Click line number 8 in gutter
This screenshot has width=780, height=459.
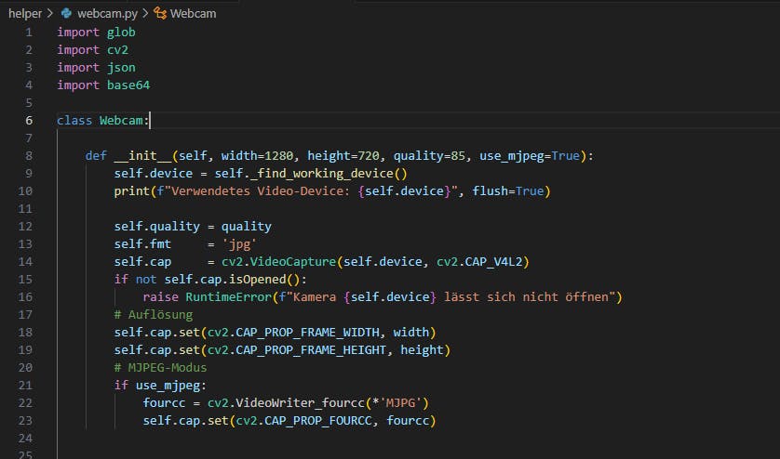coord(29,156)
